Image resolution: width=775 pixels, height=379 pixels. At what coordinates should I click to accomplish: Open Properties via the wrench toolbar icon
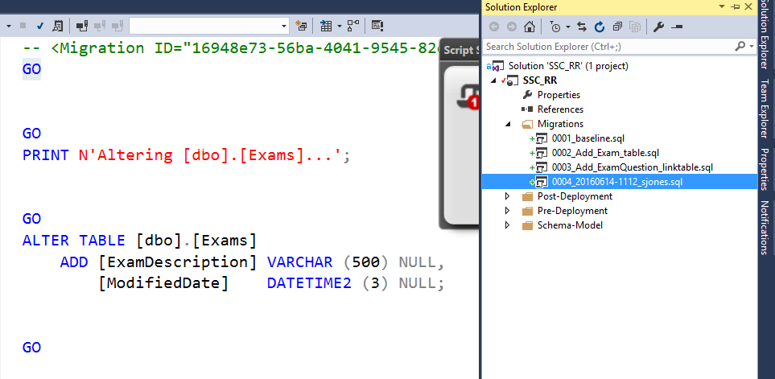click(658, 27)
